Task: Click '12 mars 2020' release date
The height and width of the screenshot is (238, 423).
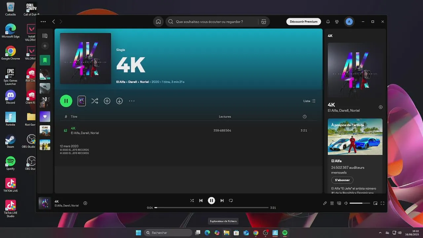Action: pos(69,146)
